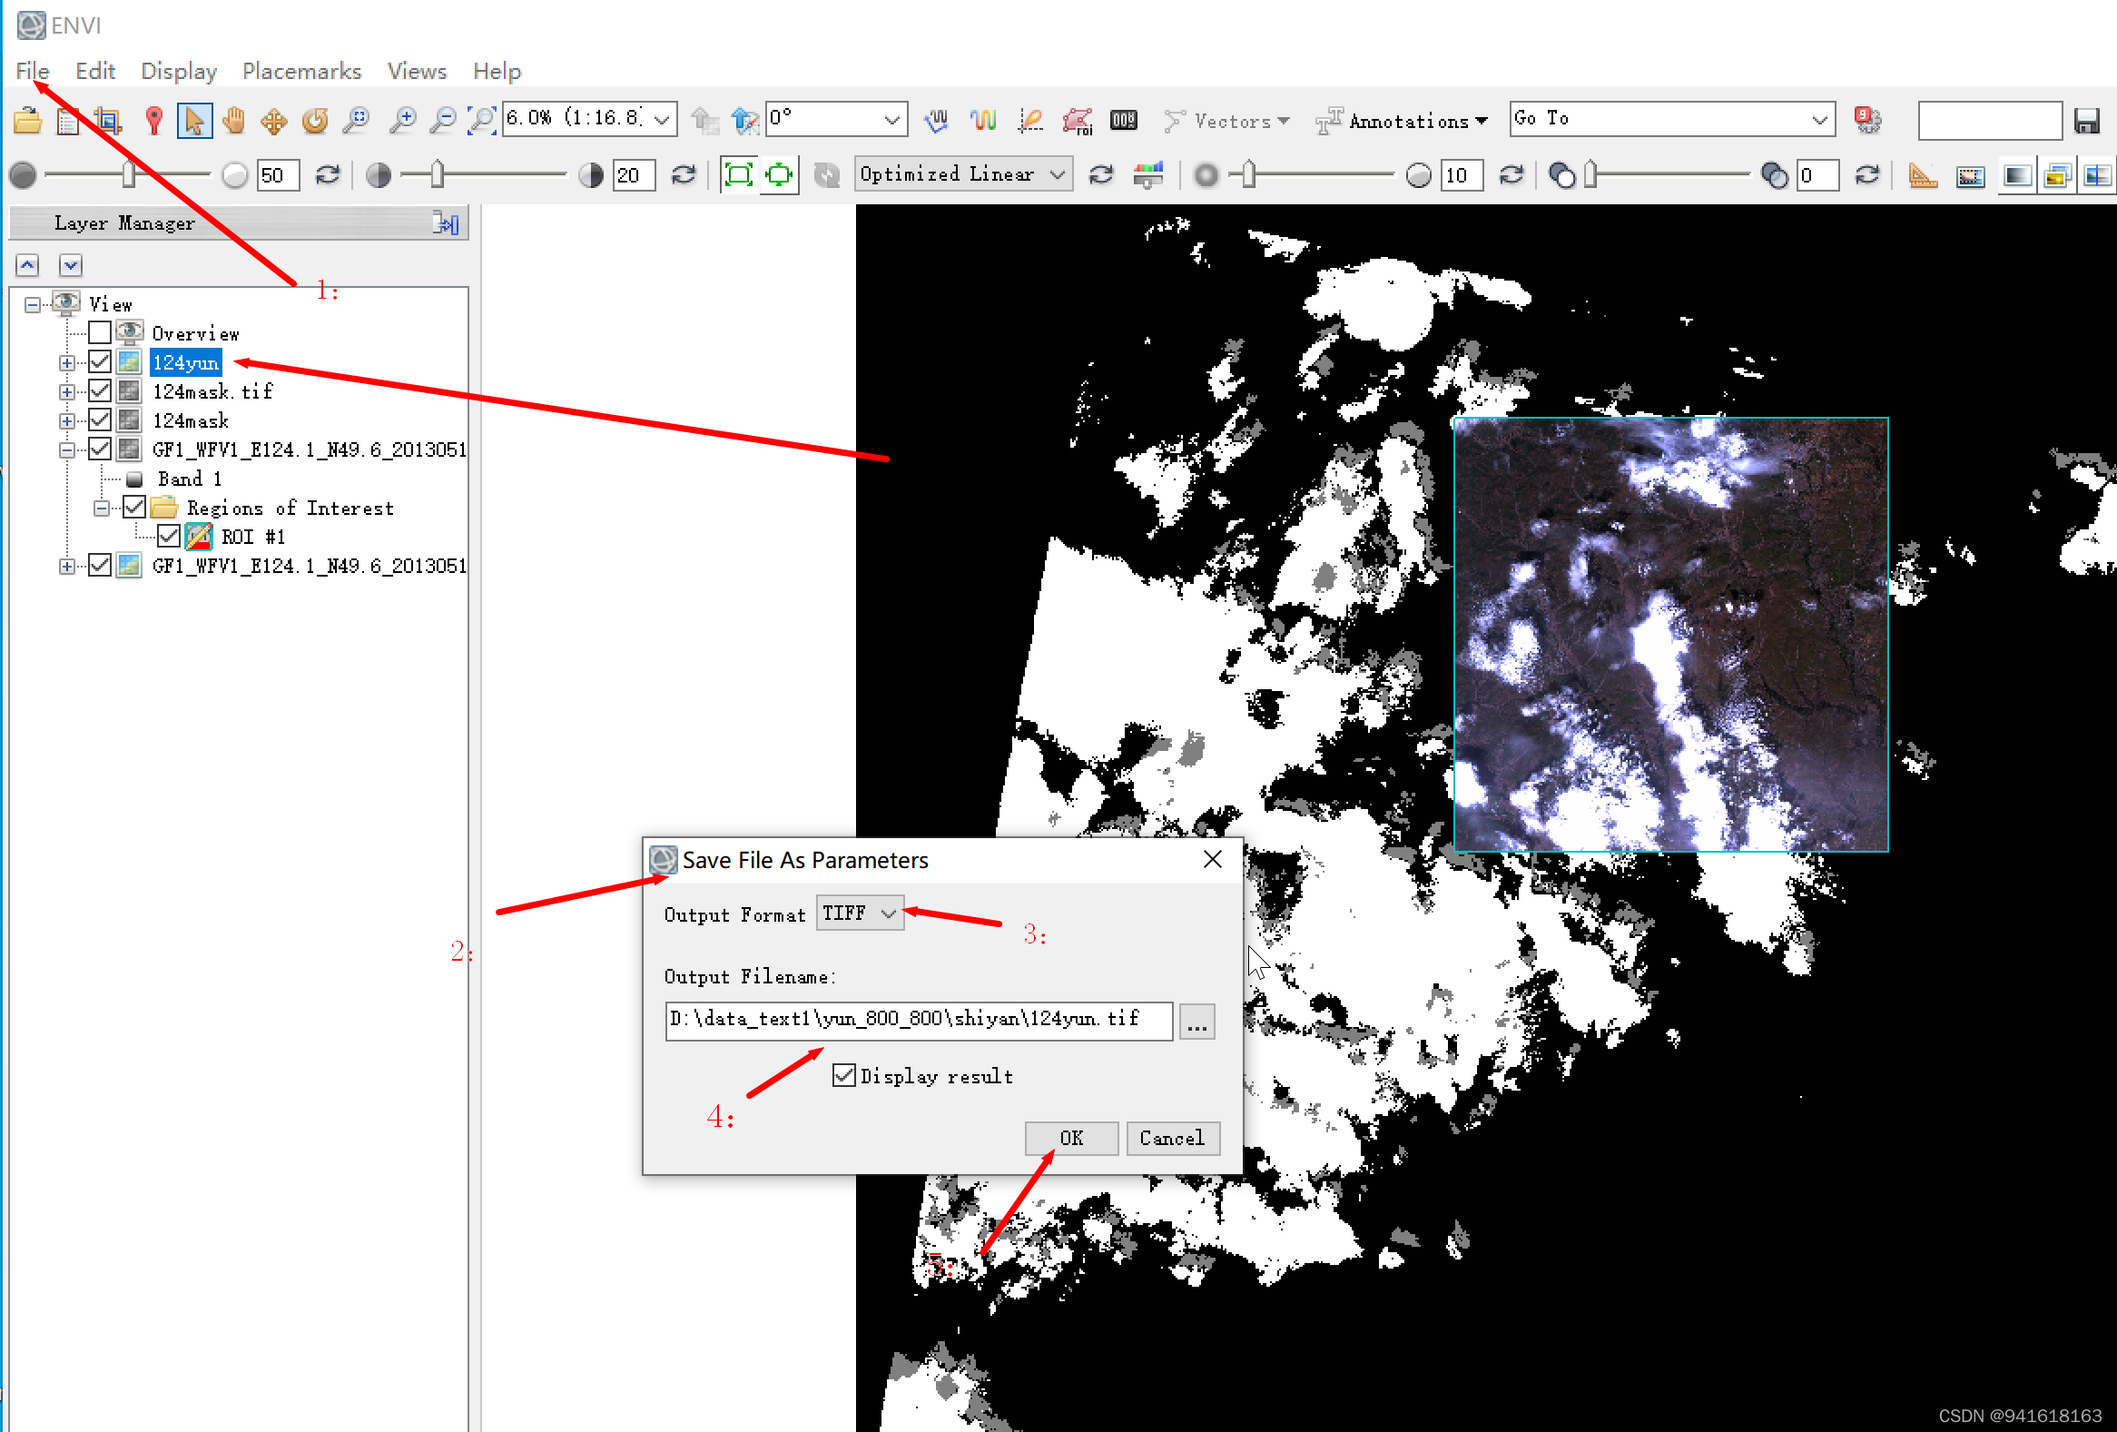This screenshot has width=2117, height=1432.
Task: Toggle visibility of 124mask.tif layer
Action: (x=100, y=391)
